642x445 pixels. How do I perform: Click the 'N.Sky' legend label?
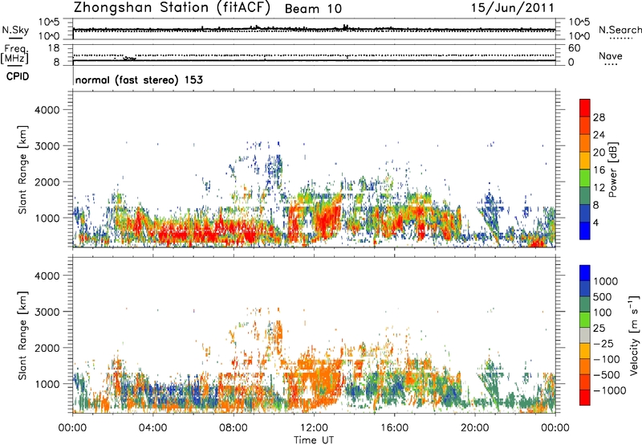click(x=15, y=30)
